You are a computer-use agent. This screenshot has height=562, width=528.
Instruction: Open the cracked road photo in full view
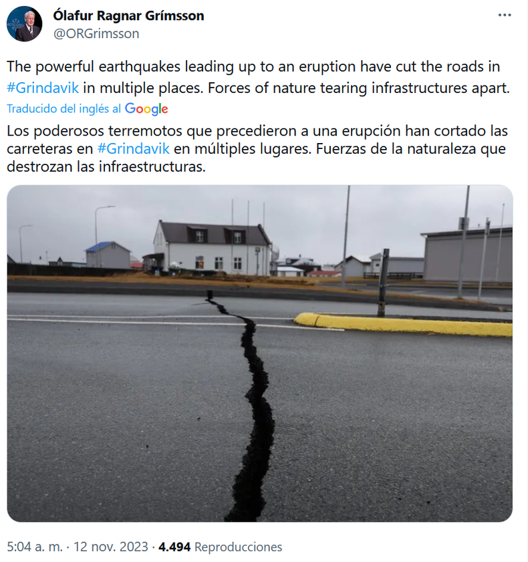click(x=264, y=354)
